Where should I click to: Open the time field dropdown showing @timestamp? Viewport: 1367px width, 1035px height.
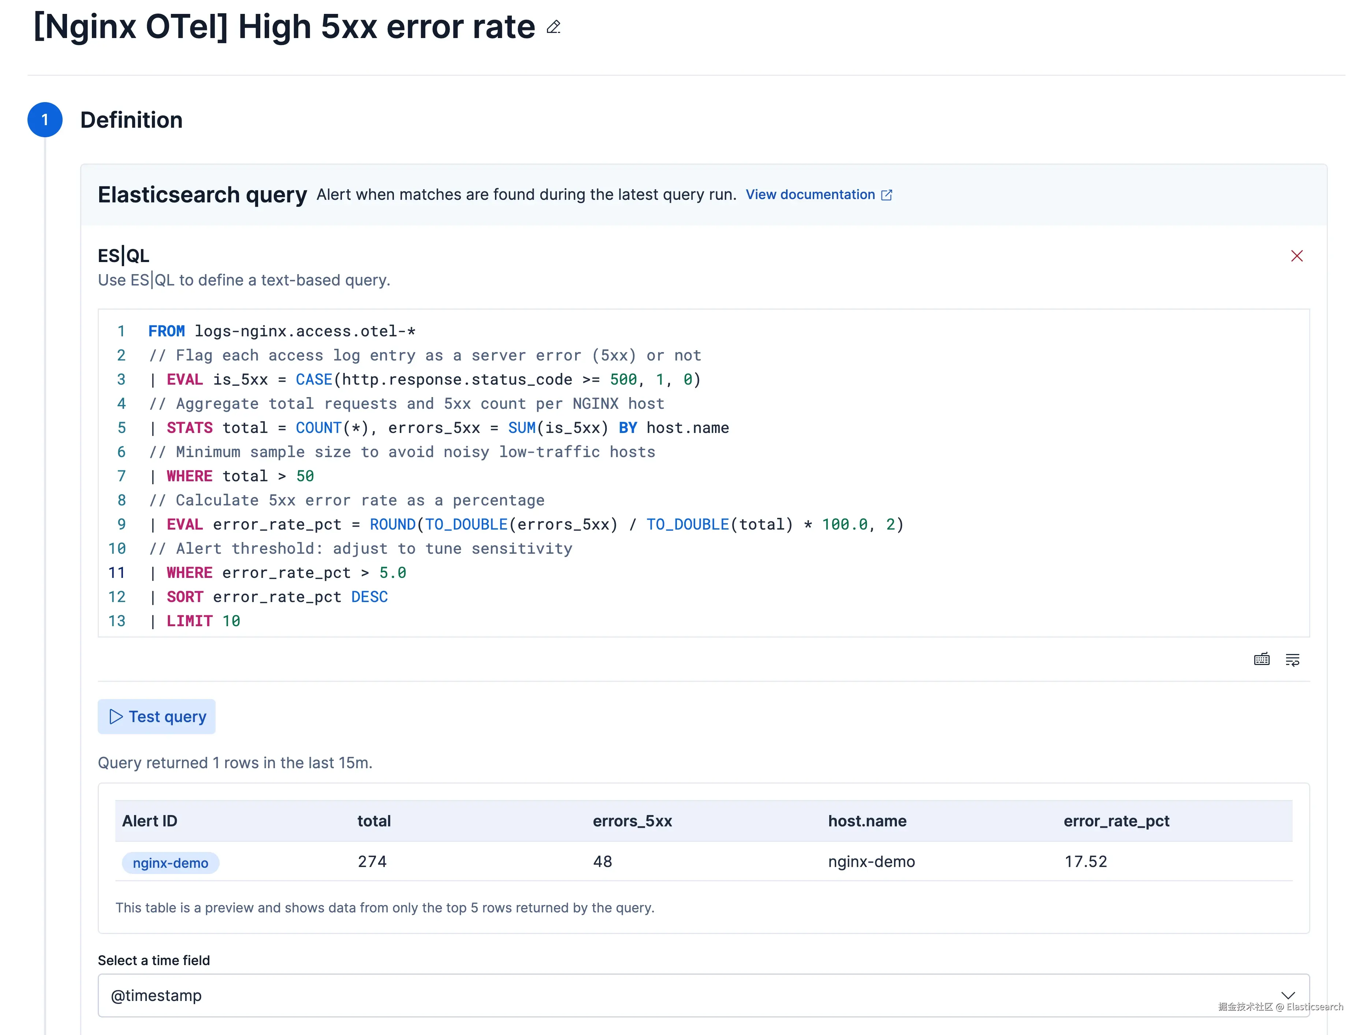[x=703, y=995]
